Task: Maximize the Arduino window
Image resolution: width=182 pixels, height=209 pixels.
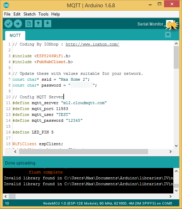Action: 160,4
